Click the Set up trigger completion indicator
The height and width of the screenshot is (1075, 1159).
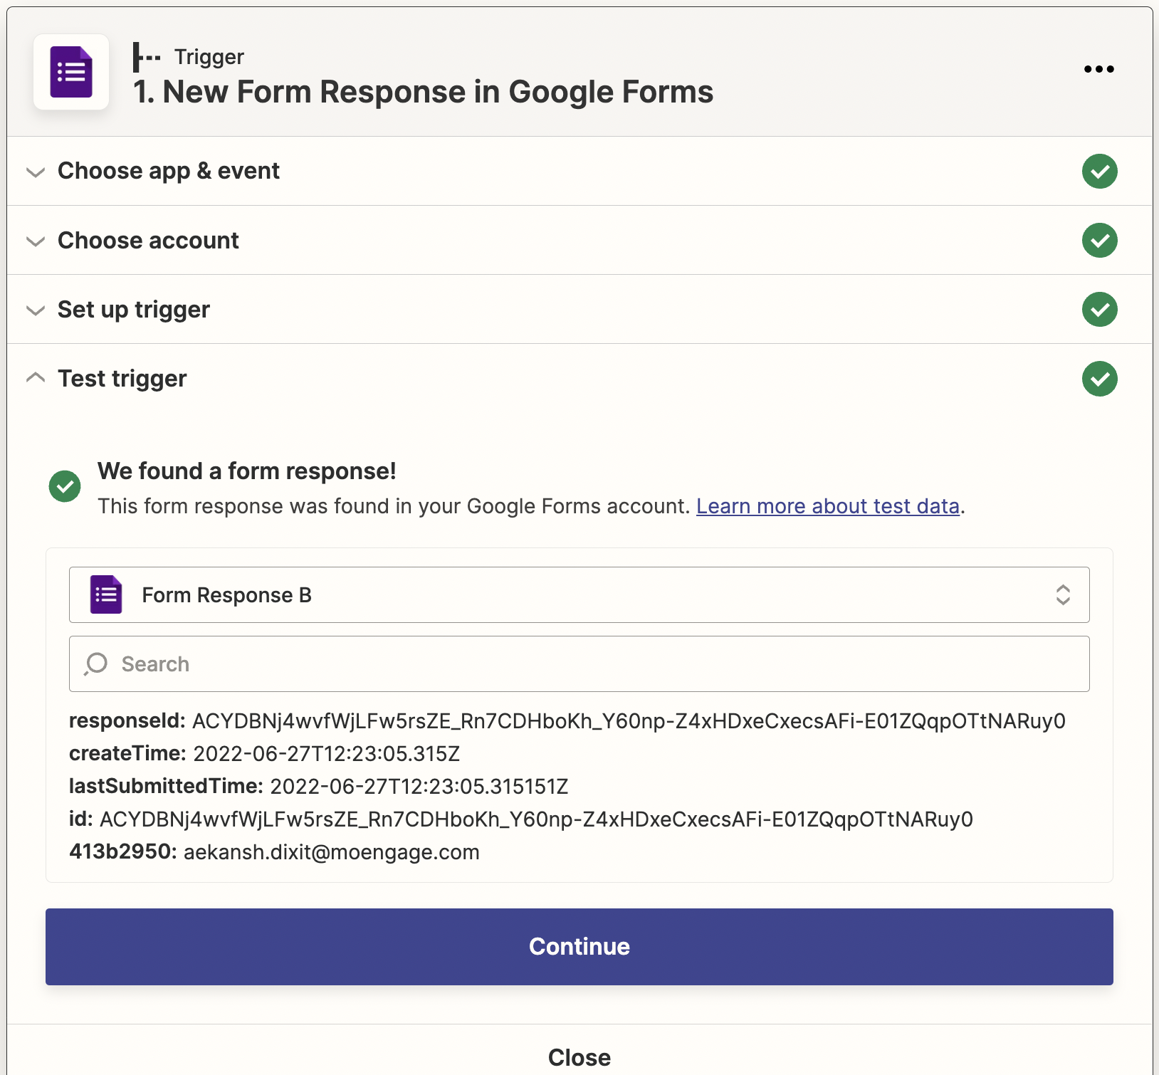[x=1099, y=310]
